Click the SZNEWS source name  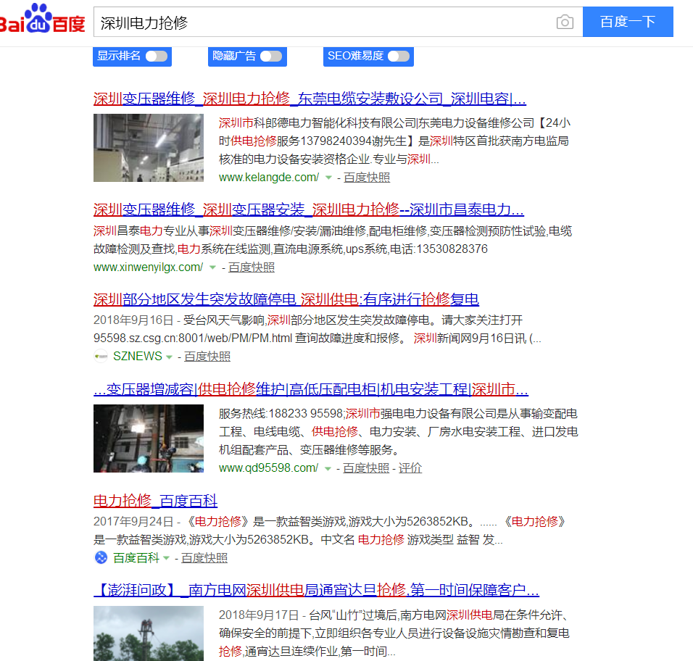138,356
